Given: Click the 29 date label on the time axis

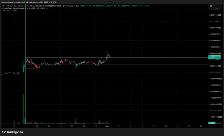Looking at the screenshot, I should [96, 126].
